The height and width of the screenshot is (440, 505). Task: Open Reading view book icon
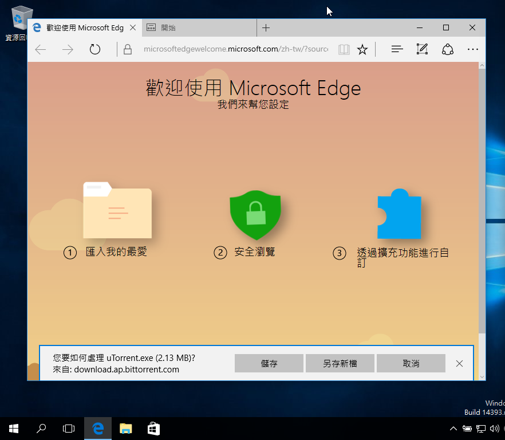(344, 50)
